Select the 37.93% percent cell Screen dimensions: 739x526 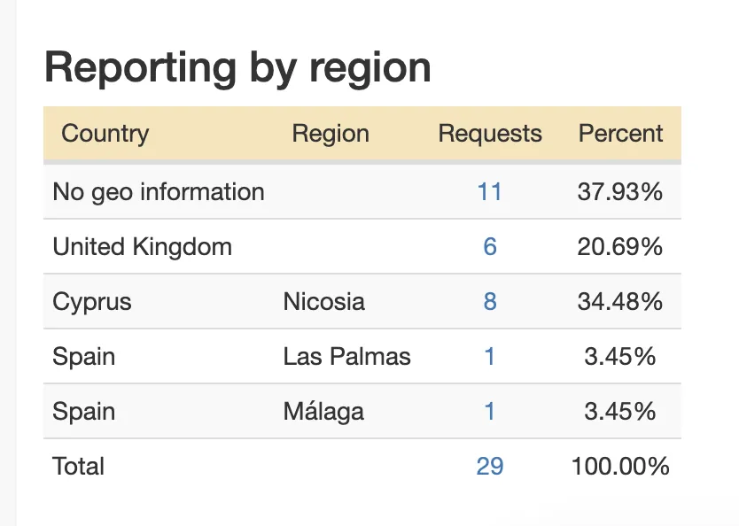pyautogui.click(x=620, y=192)
